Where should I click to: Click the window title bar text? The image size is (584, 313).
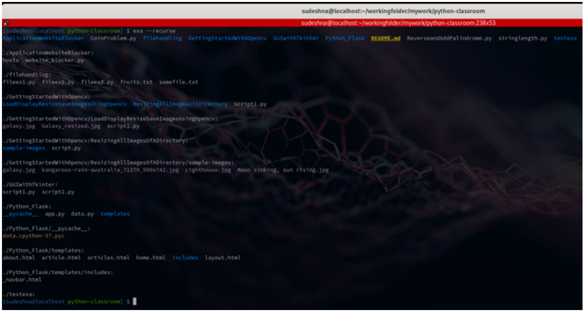[393, 11]
